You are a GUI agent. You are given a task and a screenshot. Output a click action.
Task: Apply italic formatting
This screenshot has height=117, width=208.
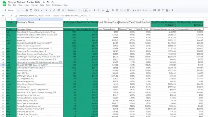pyautogui.click(x=99, y=10)
